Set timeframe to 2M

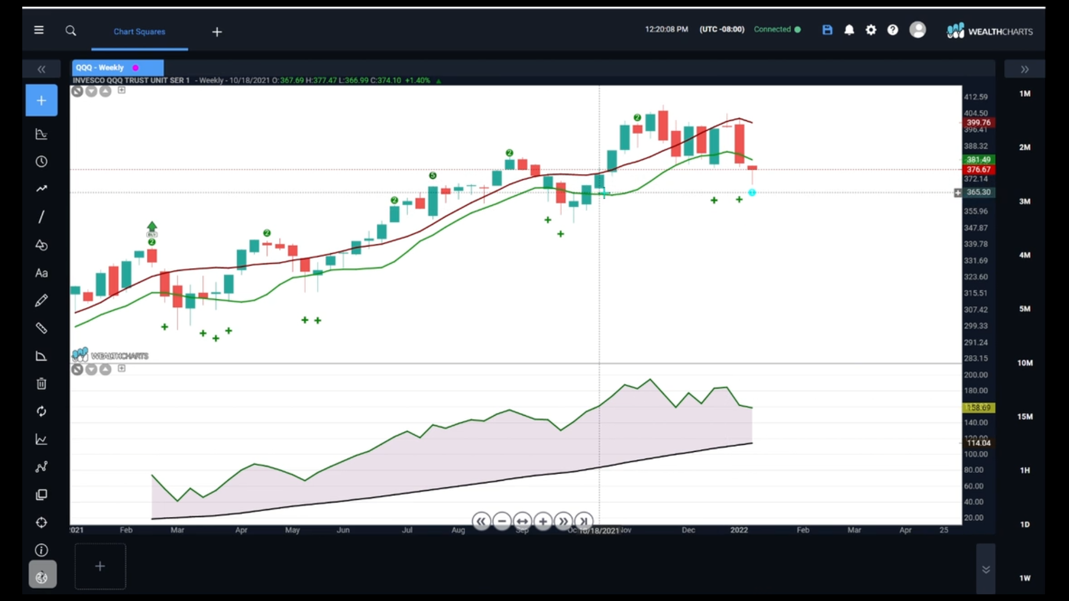[1024, 147]
